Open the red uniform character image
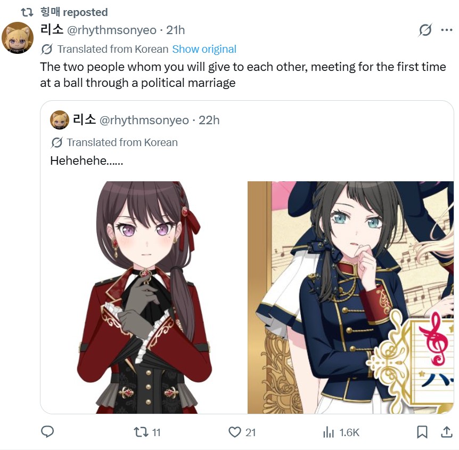This screenshot has width=459, height=450. [143, 298]
